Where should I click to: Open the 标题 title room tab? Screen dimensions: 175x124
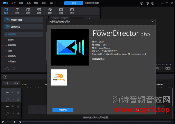point(17,11)
